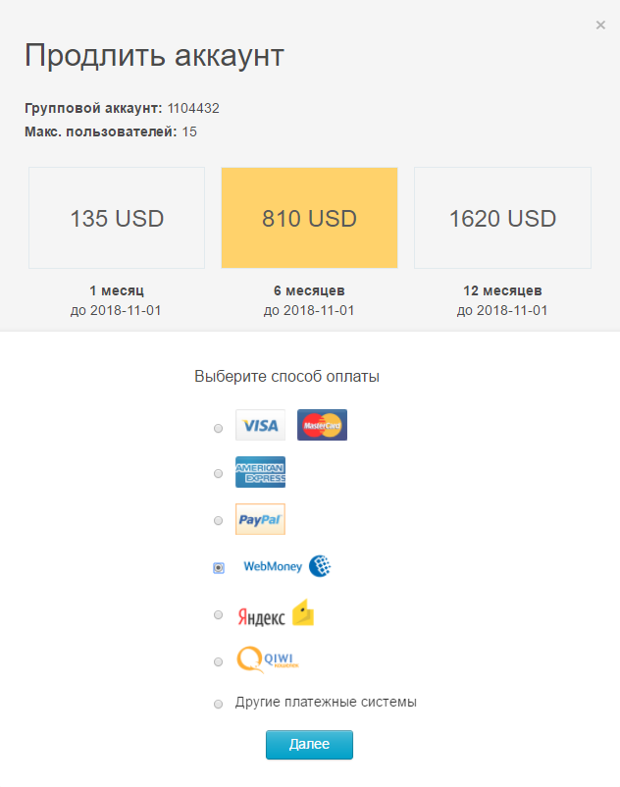Click the QIWI wallet logo
The image size is (620, 787).
pos(268,659)
